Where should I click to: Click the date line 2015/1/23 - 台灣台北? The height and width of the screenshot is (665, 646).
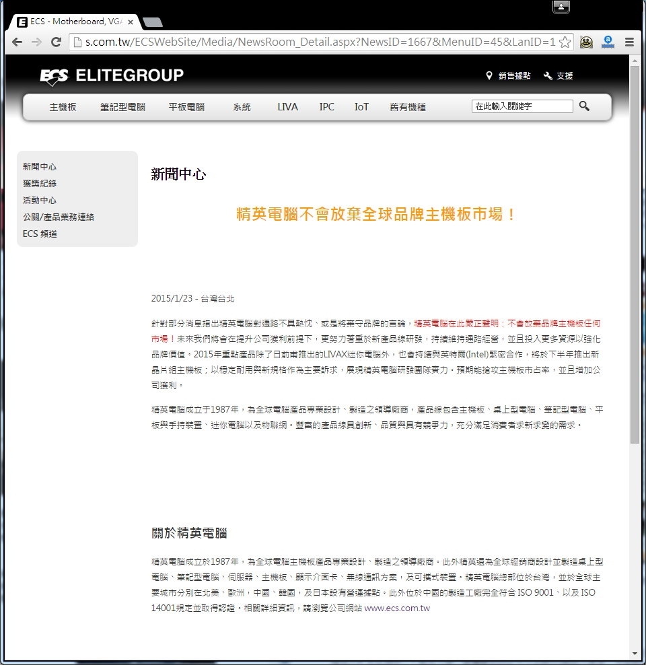point(193,299)
